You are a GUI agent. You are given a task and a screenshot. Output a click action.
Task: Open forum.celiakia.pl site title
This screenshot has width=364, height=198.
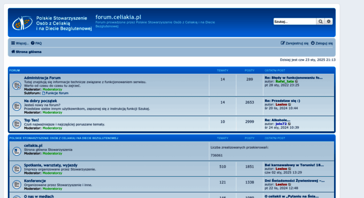(x=118, y=17)
